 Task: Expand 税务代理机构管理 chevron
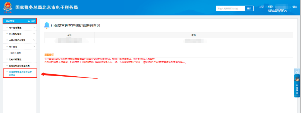(x=34, y=40)
